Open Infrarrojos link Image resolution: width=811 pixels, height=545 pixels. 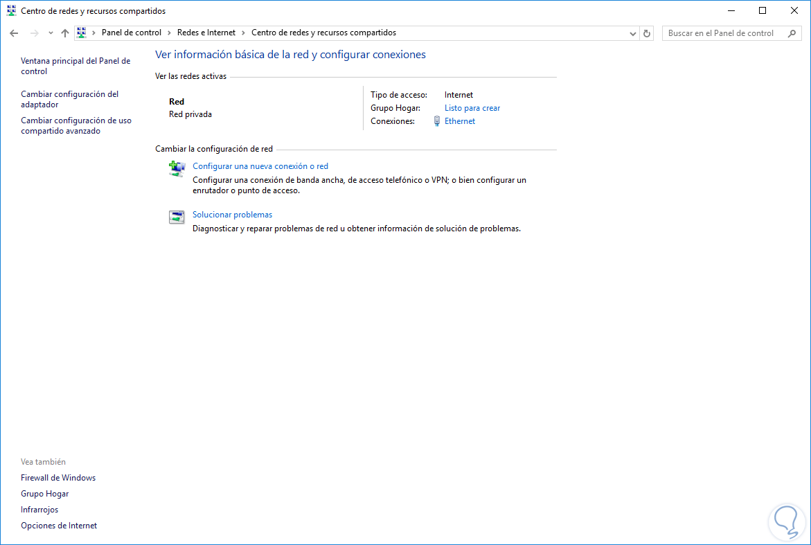pyautogui.click(x=39, y=510)
